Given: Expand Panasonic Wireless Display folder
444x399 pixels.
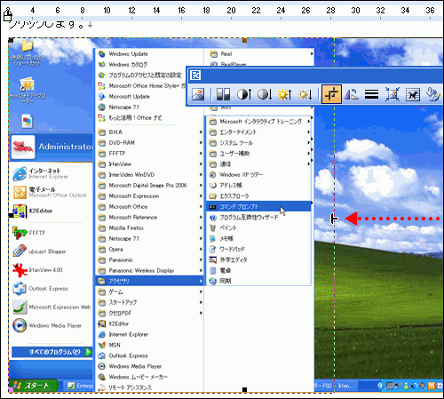Looking at the screenshot, I should 150,271.
